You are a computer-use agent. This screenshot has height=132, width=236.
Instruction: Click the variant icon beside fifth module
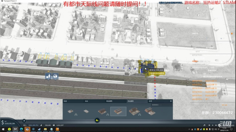coord(140,115)
